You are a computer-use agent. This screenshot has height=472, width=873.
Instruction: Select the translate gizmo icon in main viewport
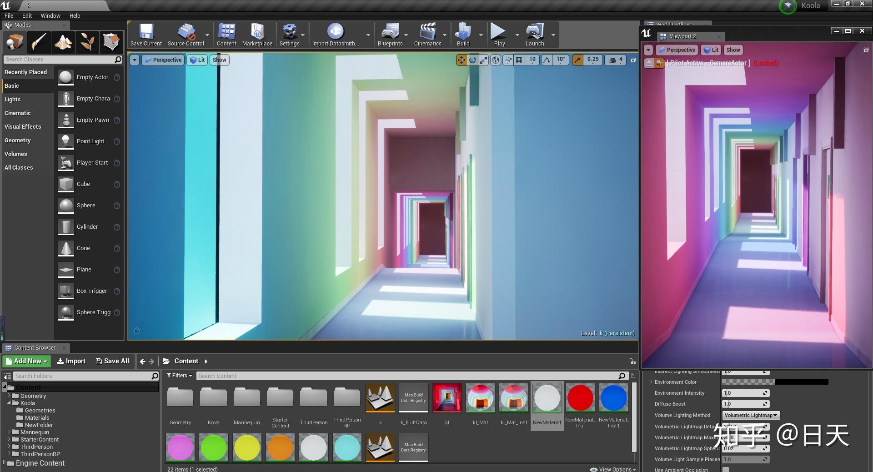tap(462, 60)
